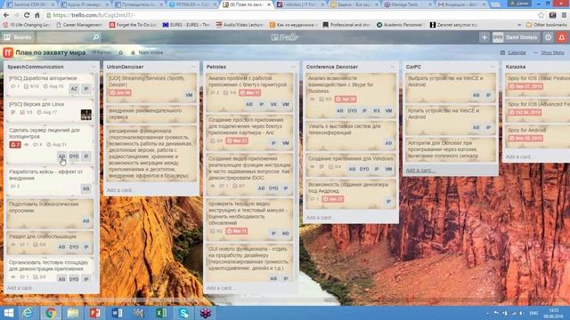Click the browser home button

pyautogui.click(x=37, y=15)
